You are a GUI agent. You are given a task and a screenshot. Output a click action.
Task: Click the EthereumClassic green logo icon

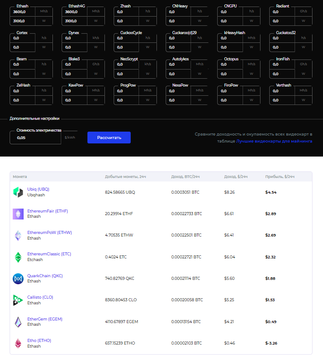[x=18, y=257]
